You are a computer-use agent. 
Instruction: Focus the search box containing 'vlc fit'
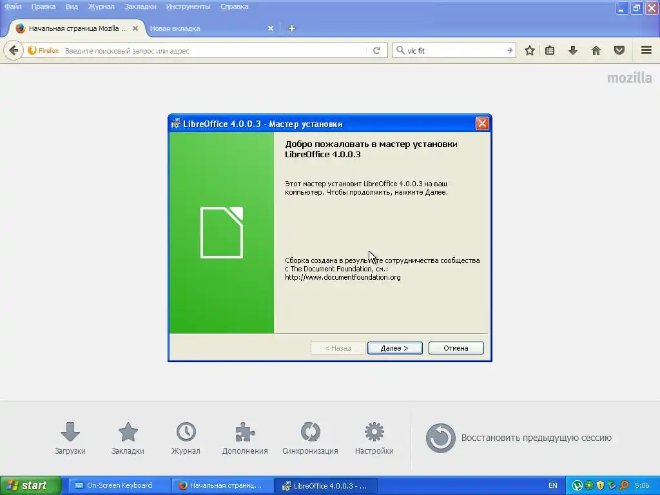[454, 50]
